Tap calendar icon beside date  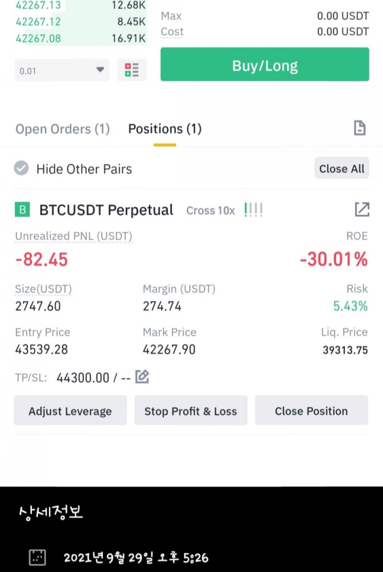(37, 557)
